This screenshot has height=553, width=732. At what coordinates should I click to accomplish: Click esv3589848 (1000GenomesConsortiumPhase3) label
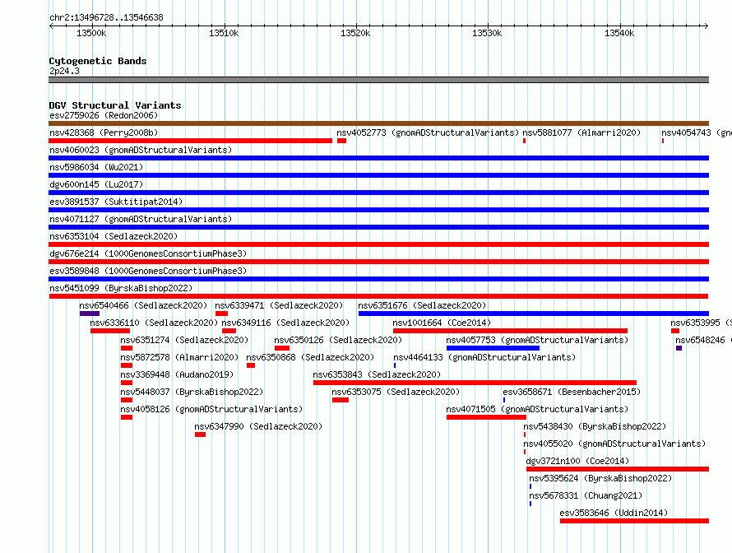148,271
